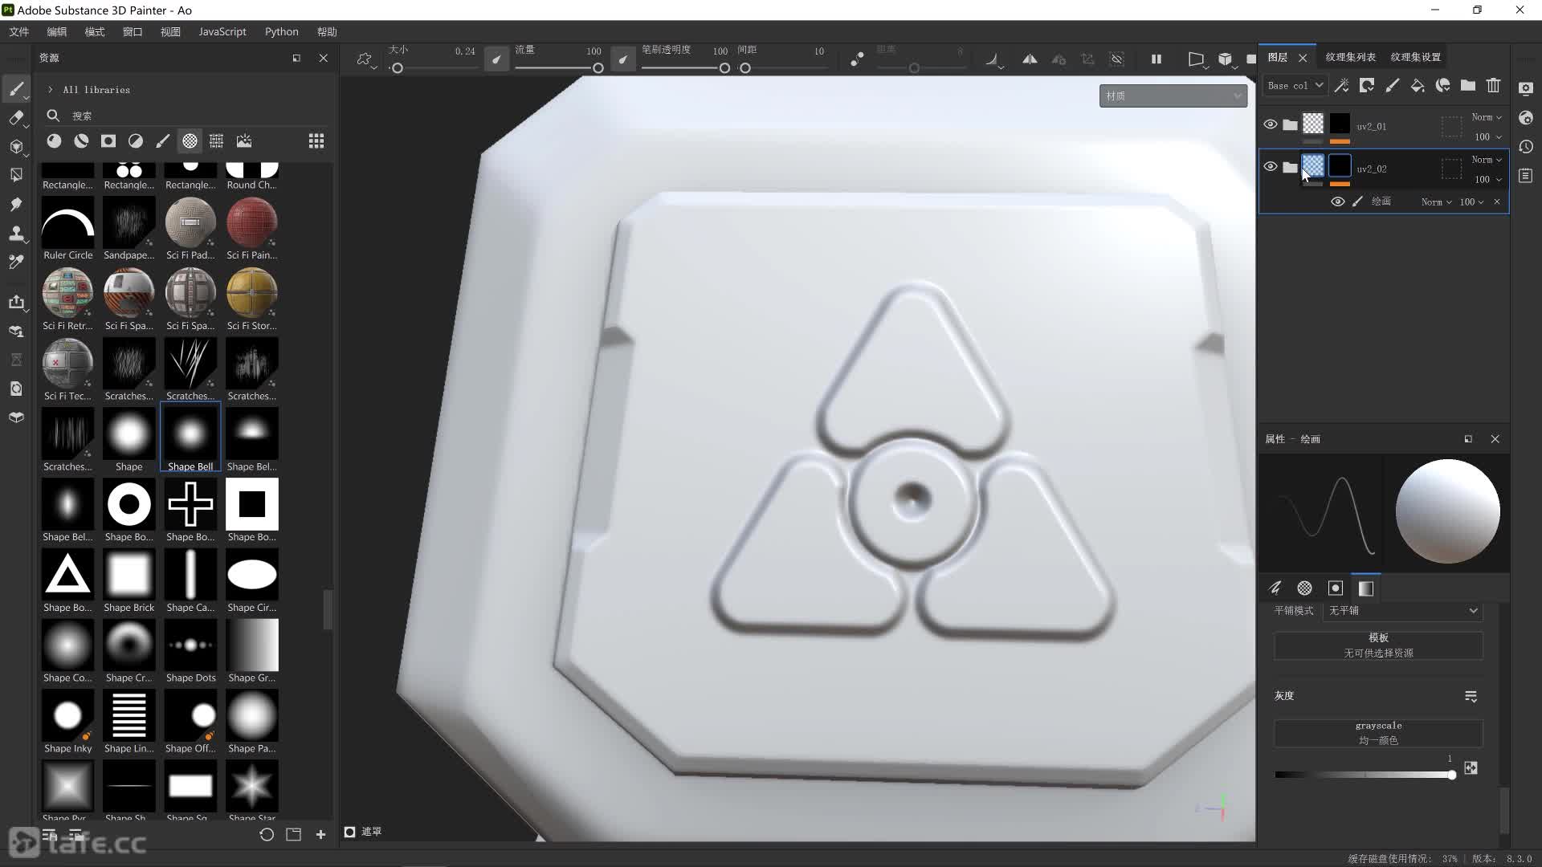Adjust the grayscale value slider
The height and width of the screenshot is (867, 1542).
1364,775
